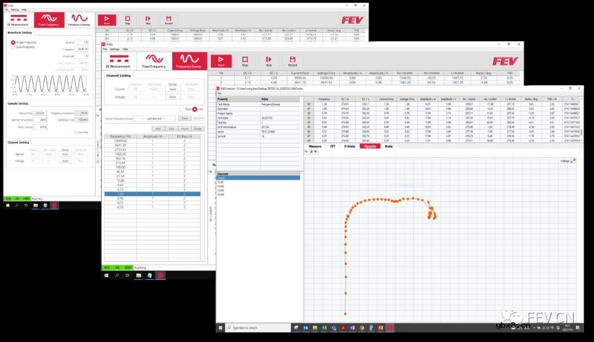Image resolution: width=594 pixels, height=342 pixels.
Task: Open Frequency Sweep mode in back window
Action: pos(80,20)
